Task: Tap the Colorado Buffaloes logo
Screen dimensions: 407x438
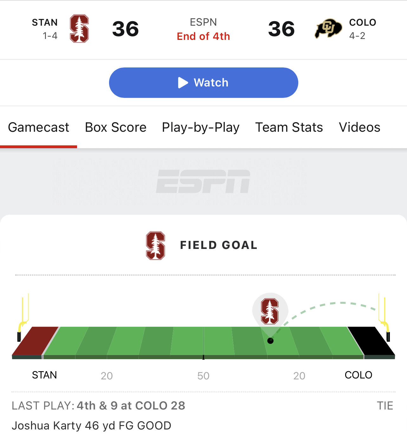Action: pyautogui.click(x=328, y=29)
